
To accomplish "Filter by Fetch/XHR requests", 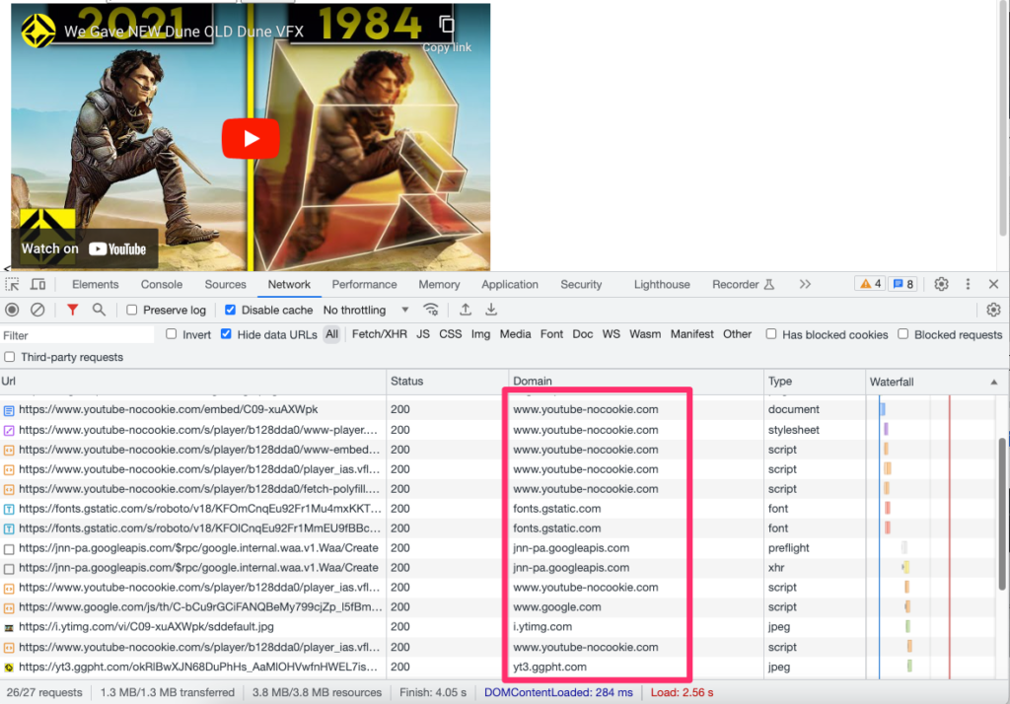I will (380, 334).
